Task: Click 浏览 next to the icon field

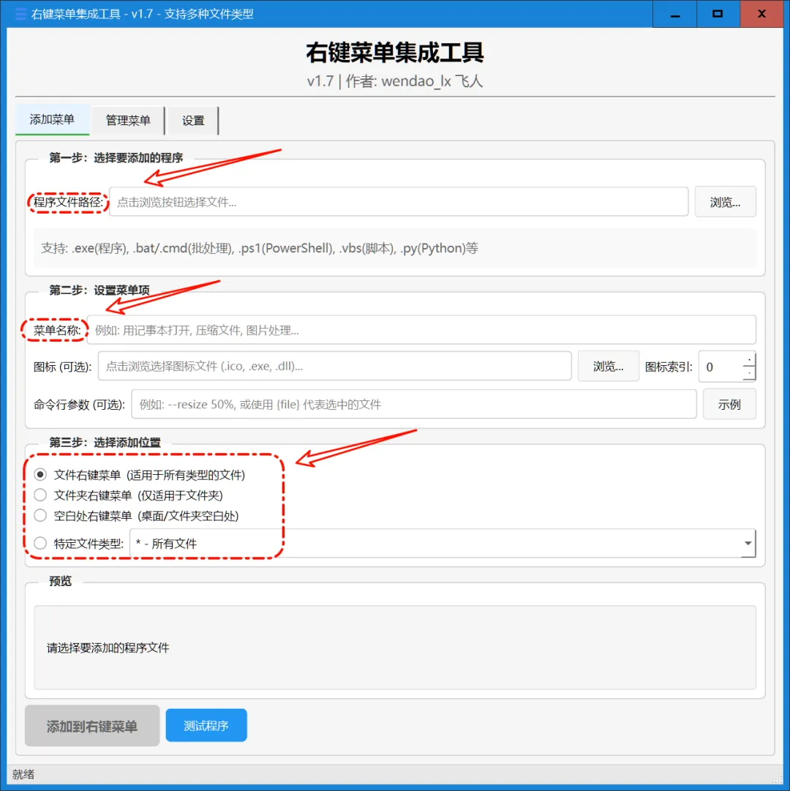Action: (608, 366)
